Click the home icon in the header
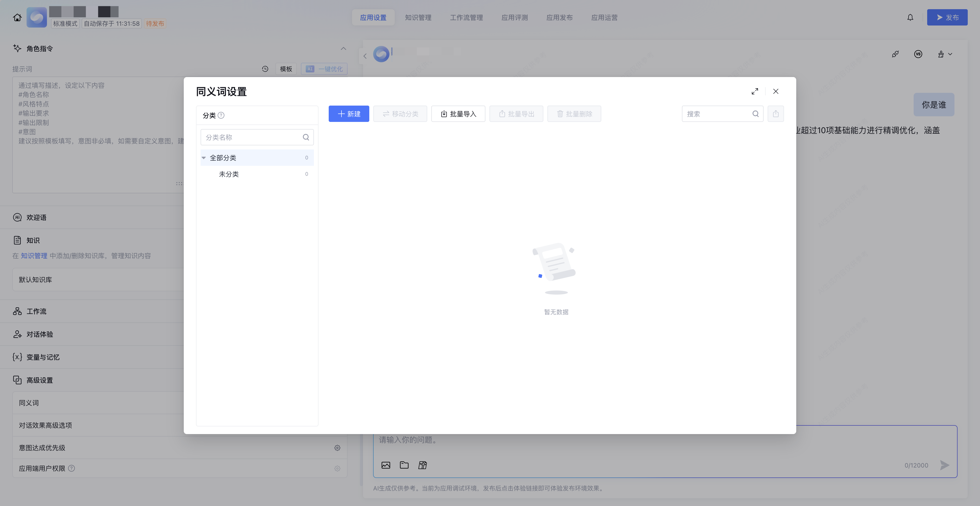 click(17, 18)
